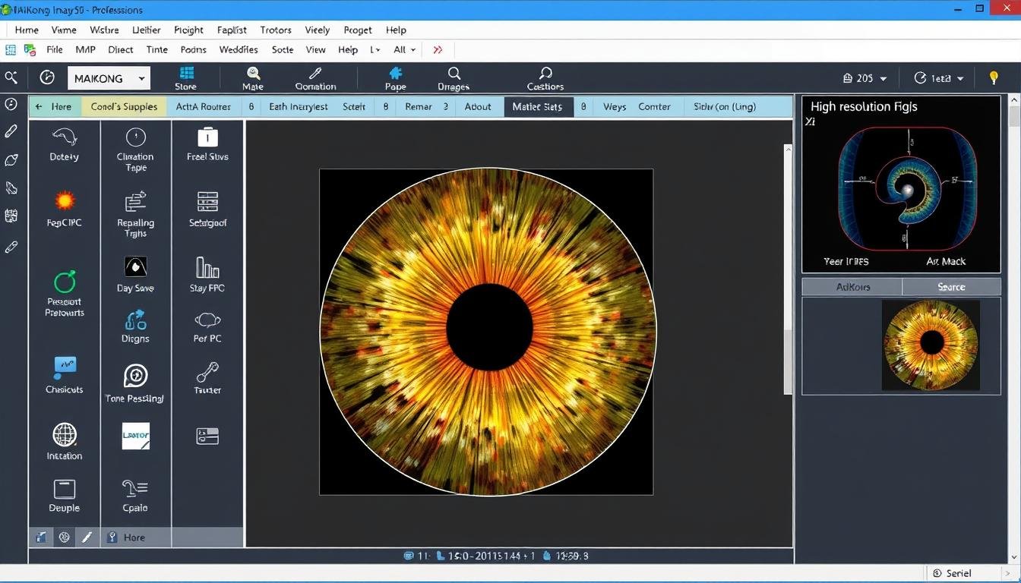The height and width of the screenshot is (583, 1021).
Task: Toggle the pencil icon at sidebar bottom
Action: [87, 537]
